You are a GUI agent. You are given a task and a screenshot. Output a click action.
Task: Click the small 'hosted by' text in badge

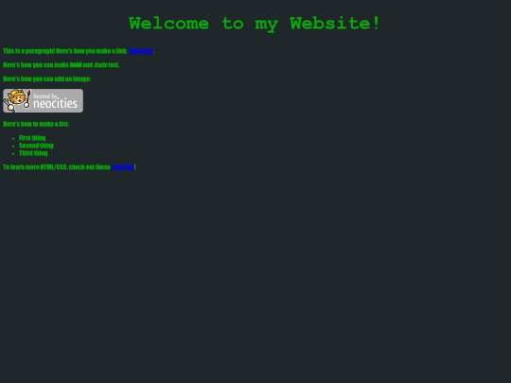click(45, 96)
